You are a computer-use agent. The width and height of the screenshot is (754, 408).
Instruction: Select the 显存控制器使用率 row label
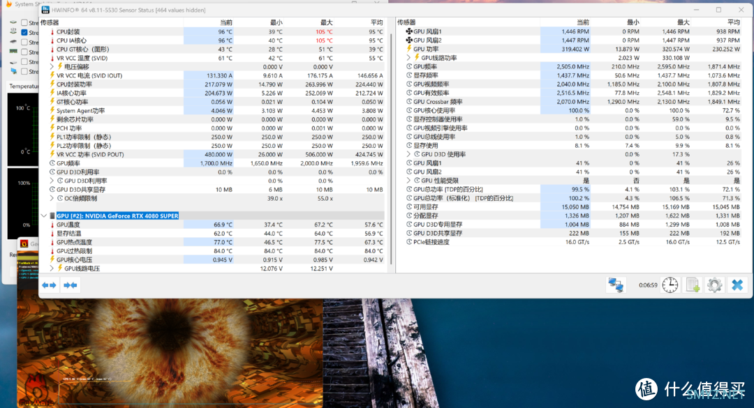(x=438, y=119)
